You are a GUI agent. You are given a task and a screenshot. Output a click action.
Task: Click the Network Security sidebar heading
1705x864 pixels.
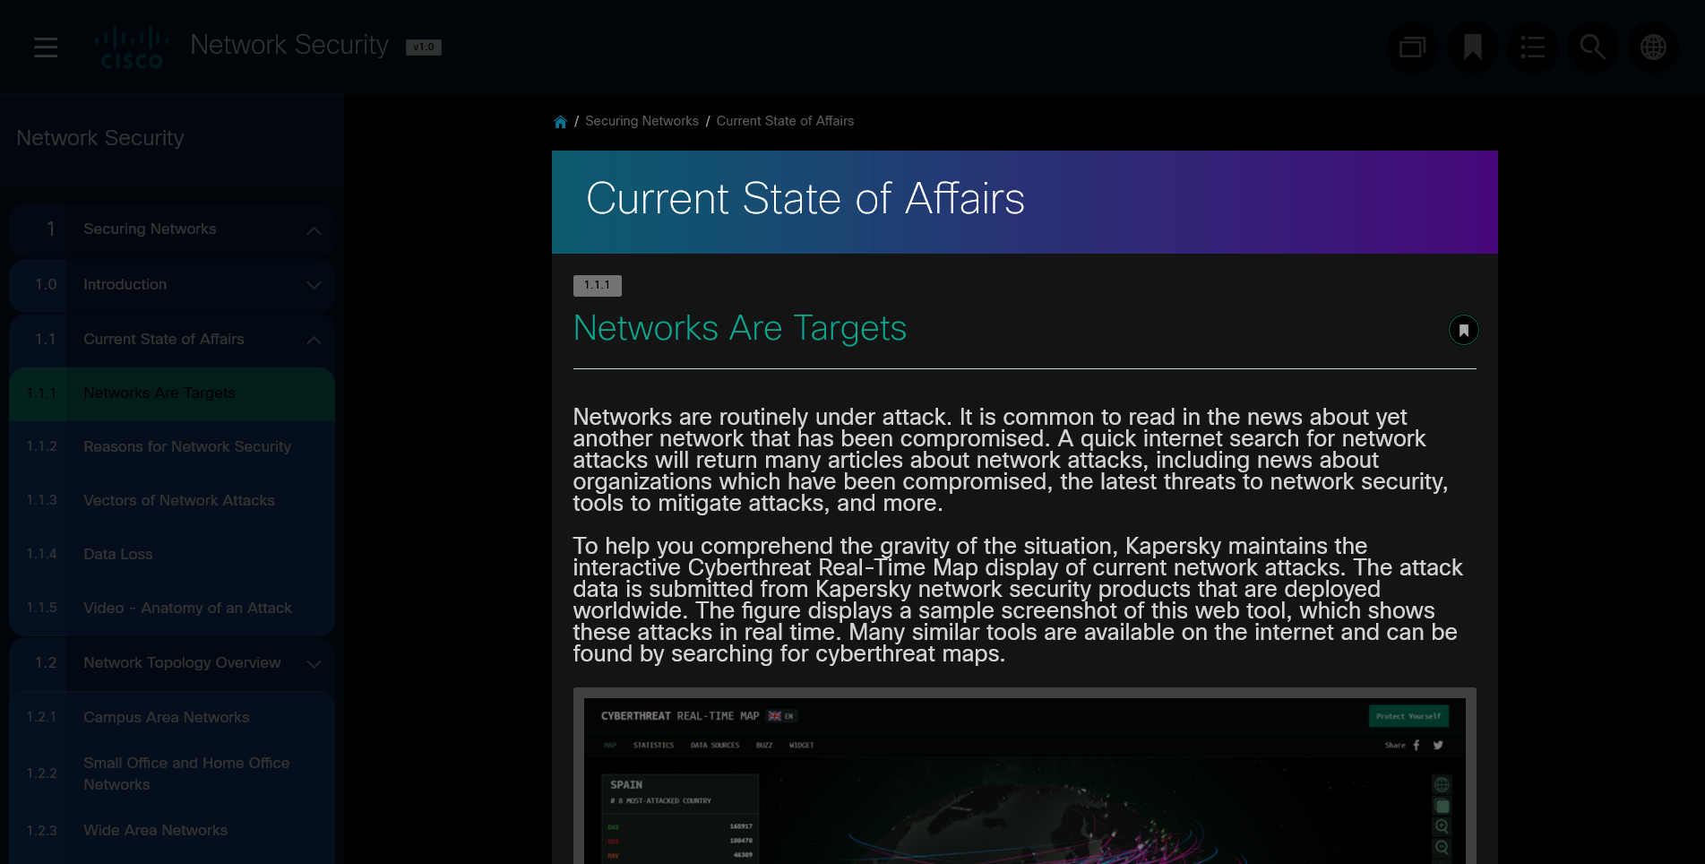[100, 138]
